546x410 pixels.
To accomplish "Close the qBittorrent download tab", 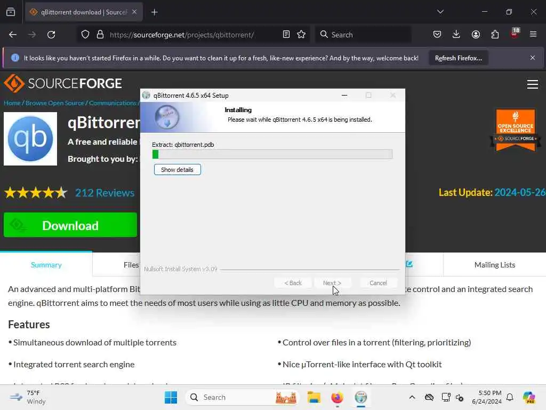I will coord(134,12).
